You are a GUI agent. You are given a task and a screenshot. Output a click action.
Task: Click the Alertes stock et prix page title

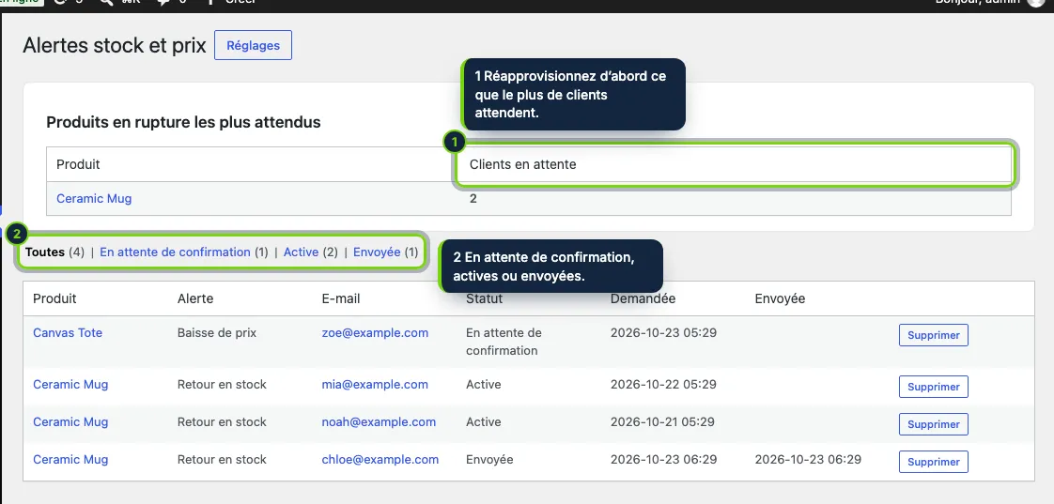(x=115, y=46)
